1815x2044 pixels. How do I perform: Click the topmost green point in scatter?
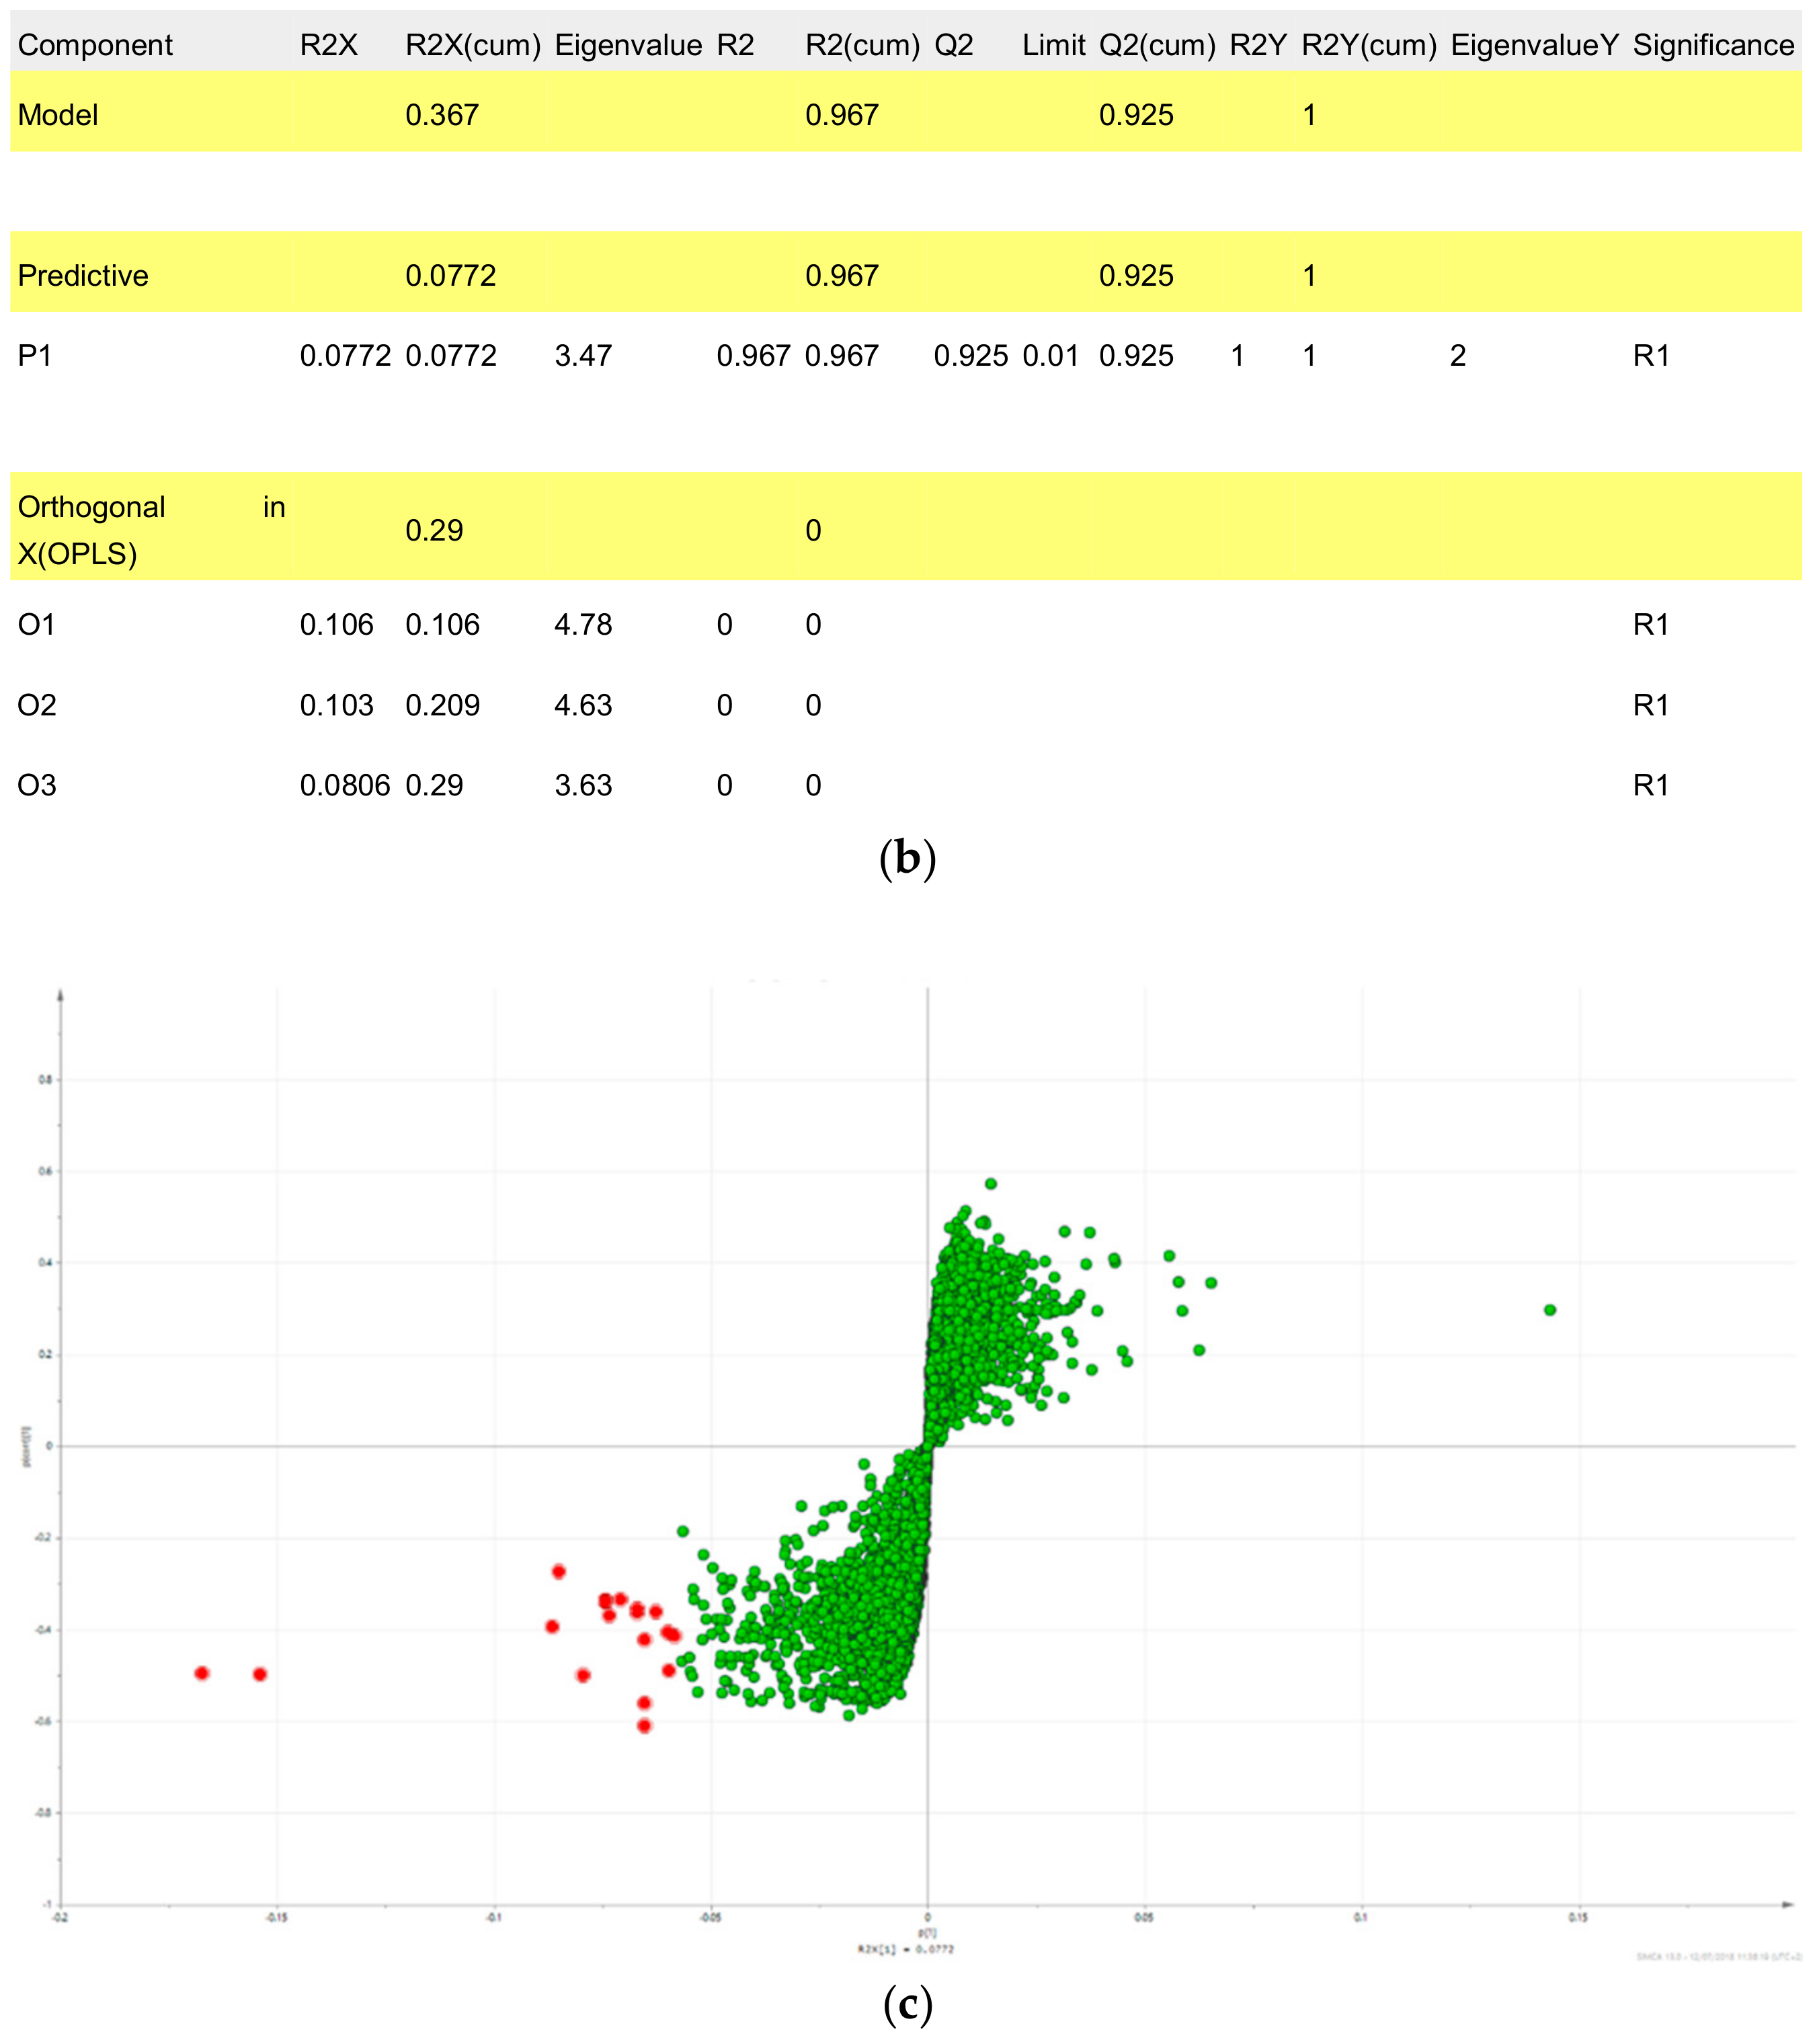click(990, 1183)
